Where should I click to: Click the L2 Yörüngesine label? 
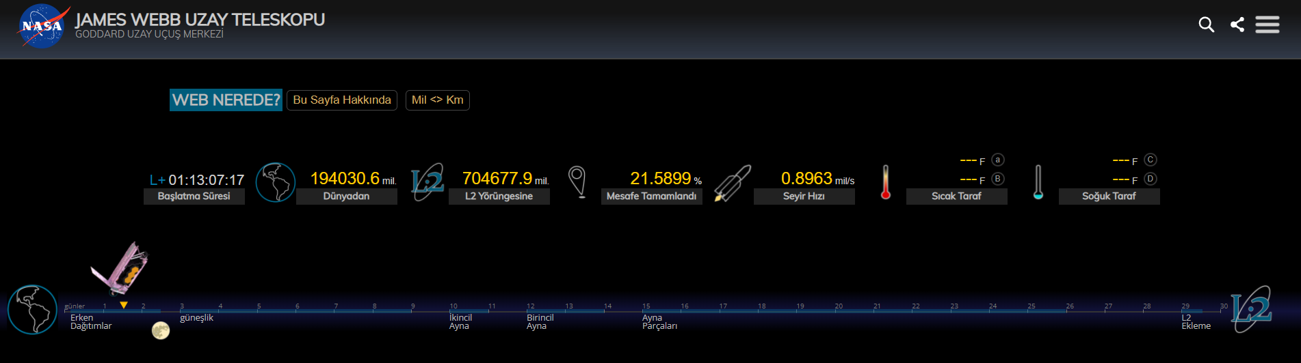(x=499, y=197)
